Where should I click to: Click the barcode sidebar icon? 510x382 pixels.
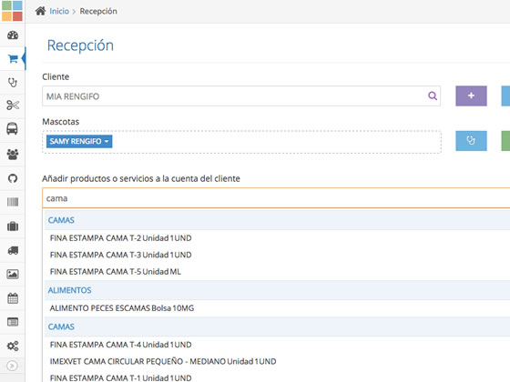(x=13, y=202)
